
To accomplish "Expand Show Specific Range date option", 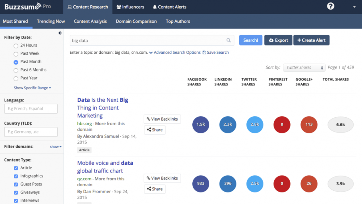I will [32, 88].
